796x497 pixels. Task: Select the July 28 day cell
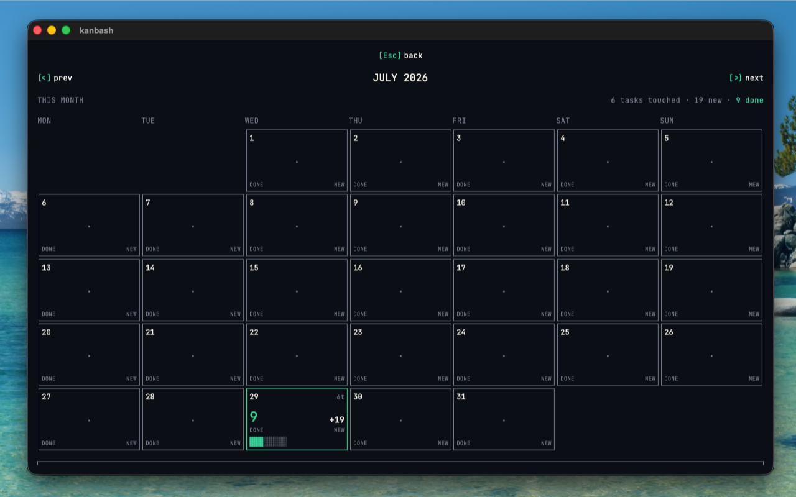193,419
